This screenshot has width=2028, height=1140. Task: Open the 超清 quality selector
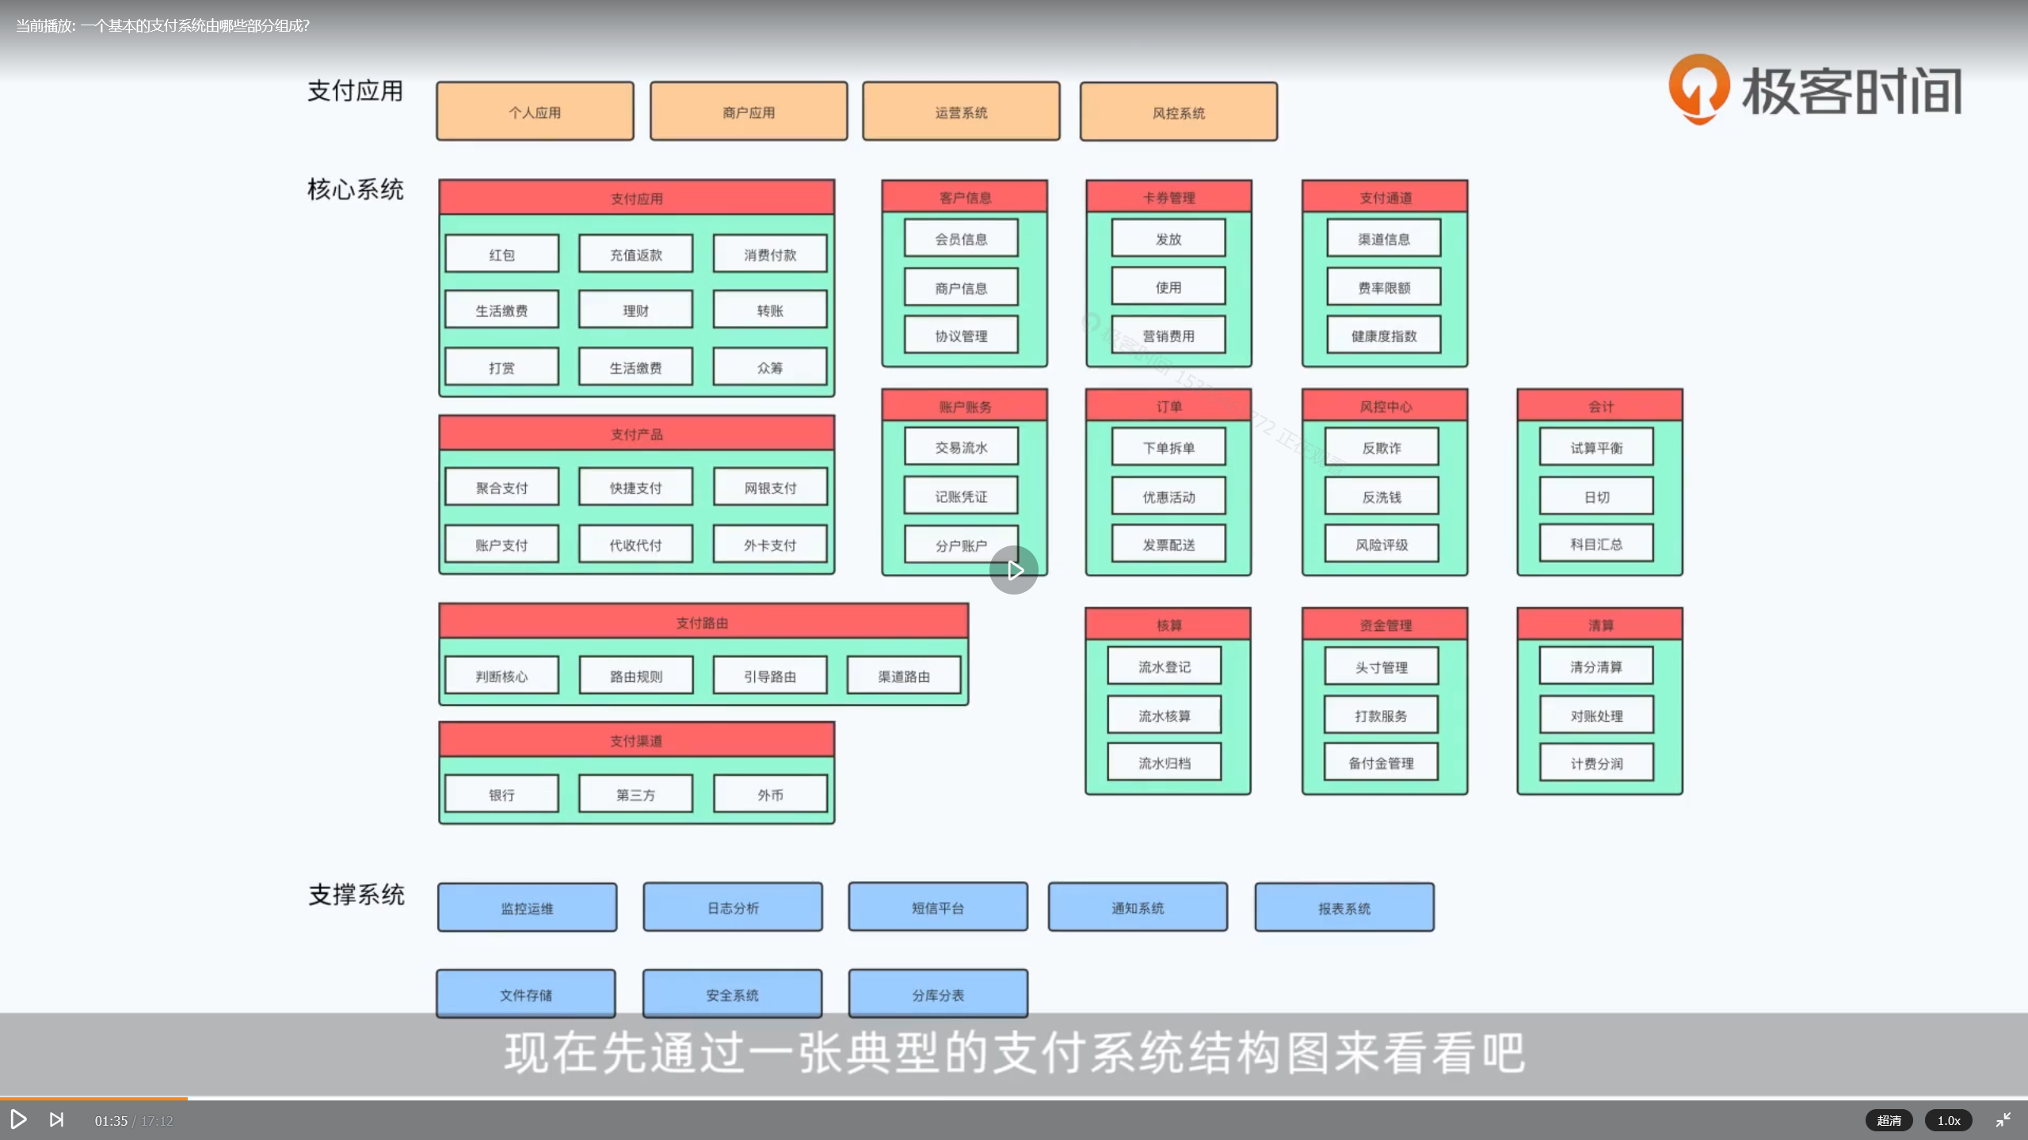click(x=1889, y=1120)
